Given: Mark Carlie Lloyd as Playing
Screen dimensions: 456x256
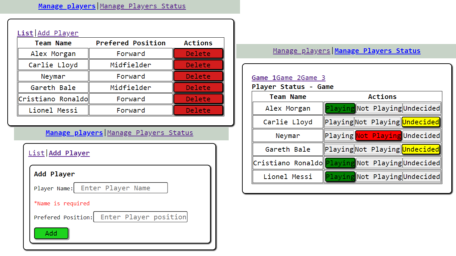Looking at the screenshot, I should (x=339, y=122).
